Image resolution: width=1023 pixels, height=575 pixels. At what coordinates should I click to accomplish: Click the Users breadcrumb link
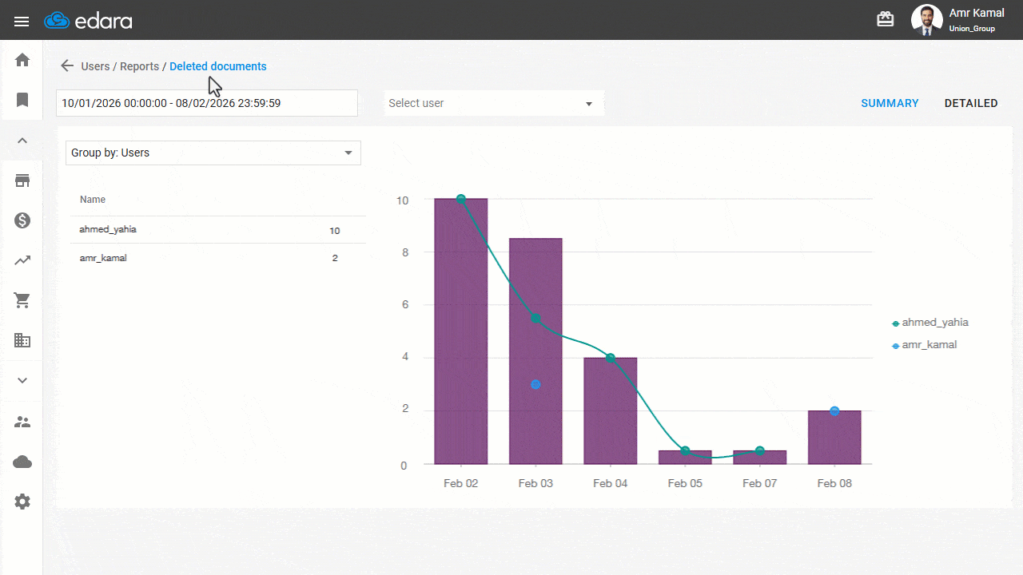click(x=95, y=66)
